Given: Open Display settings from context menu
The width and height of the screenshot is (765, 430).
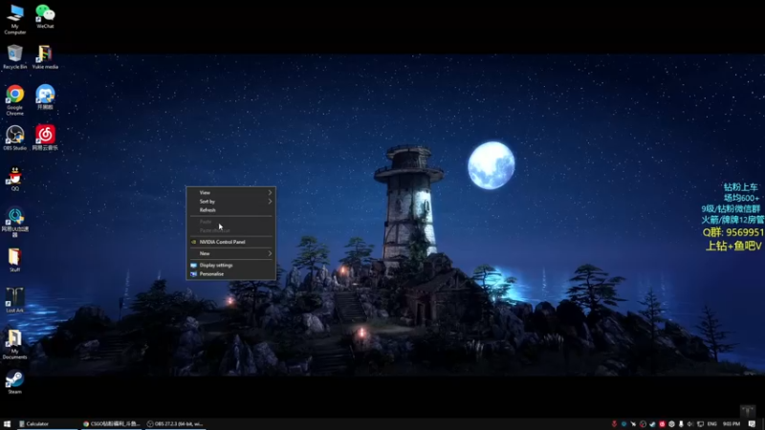Looking at the screenshot, I should [x=230, y=266].
